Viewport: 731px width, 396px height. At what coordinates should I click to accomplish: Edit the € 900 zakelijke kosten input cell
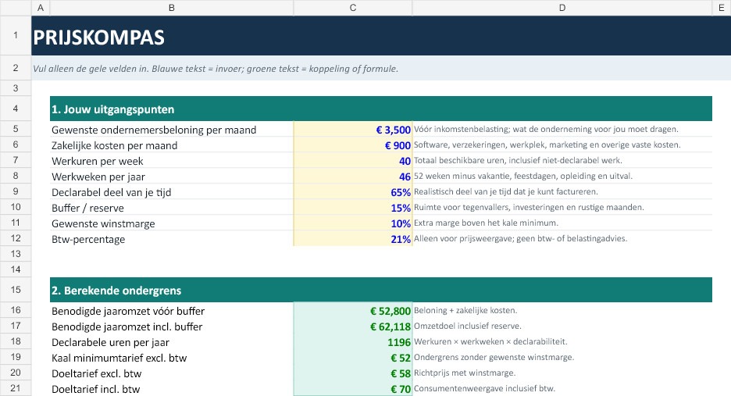[x=353, y=145]
